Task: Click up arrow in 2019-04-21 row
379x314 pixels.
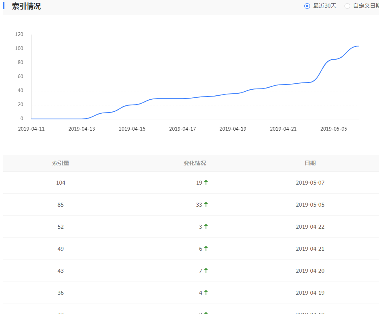Action: tap(206, 248)
